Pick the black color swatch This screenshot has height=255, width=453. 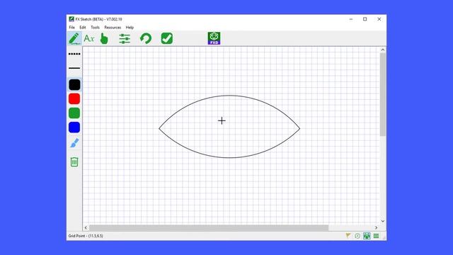click(74, 85)
